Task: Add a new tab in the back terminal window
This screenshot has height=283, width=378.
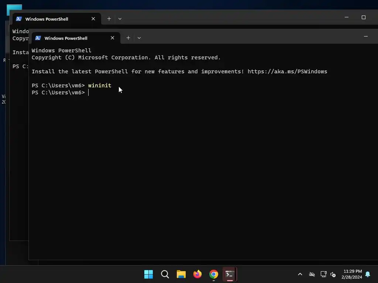Action: pyautogui.click(x=109, y=19)
